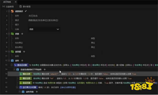Collapse 运动完成时执行下列动作 on line 14
Viewport: 158px width, 95px height.
(14, 70)
